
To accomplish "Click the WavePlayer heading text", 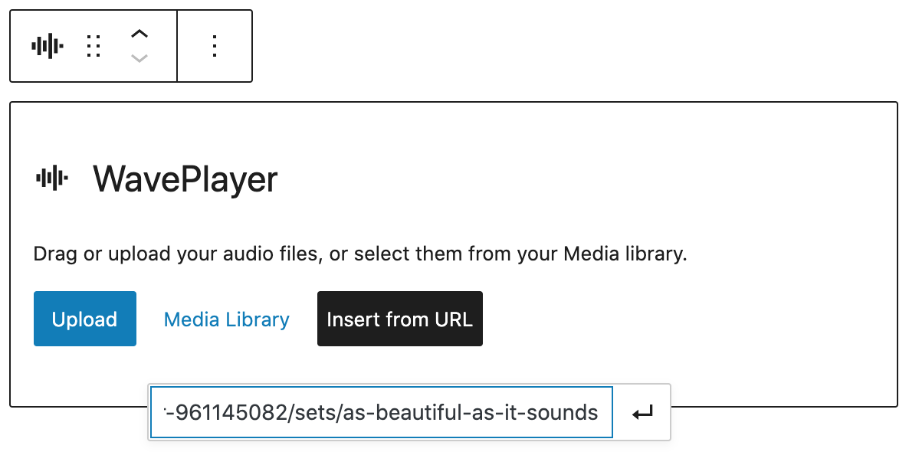I will (185, 179).
